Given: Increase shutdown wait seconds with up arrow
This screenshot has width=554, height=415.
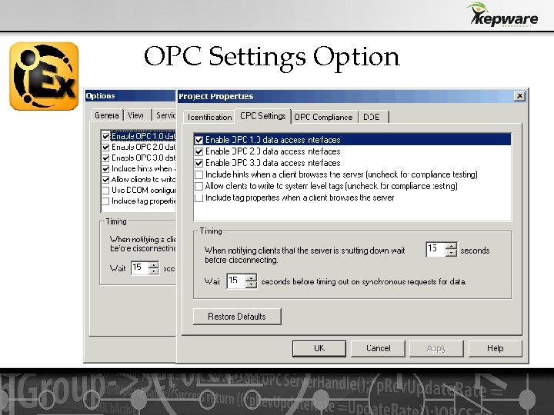Looking at the screenshot, I should (x=451, y=246).
